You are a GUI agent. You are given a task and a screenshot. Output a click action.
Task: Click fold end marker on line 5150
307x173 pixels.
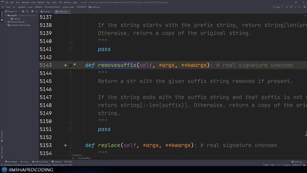click(x=71, y=122)
